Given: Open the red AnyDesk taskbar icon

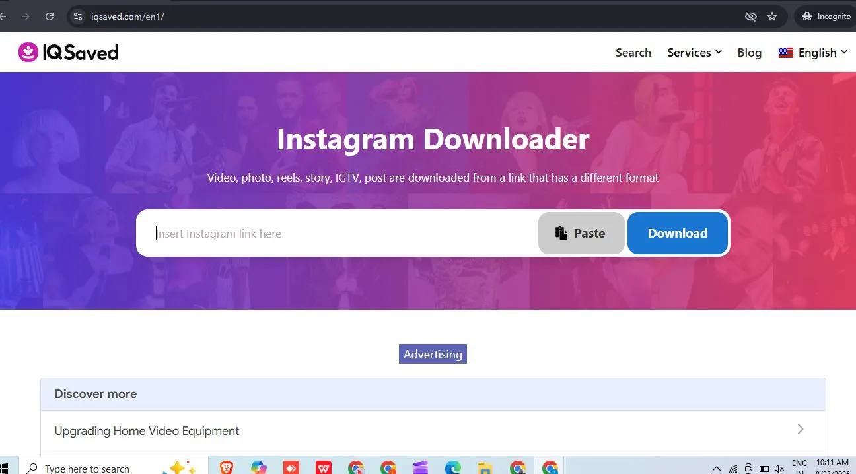Looking at the screenshot, I should click(x=291, y=467).
